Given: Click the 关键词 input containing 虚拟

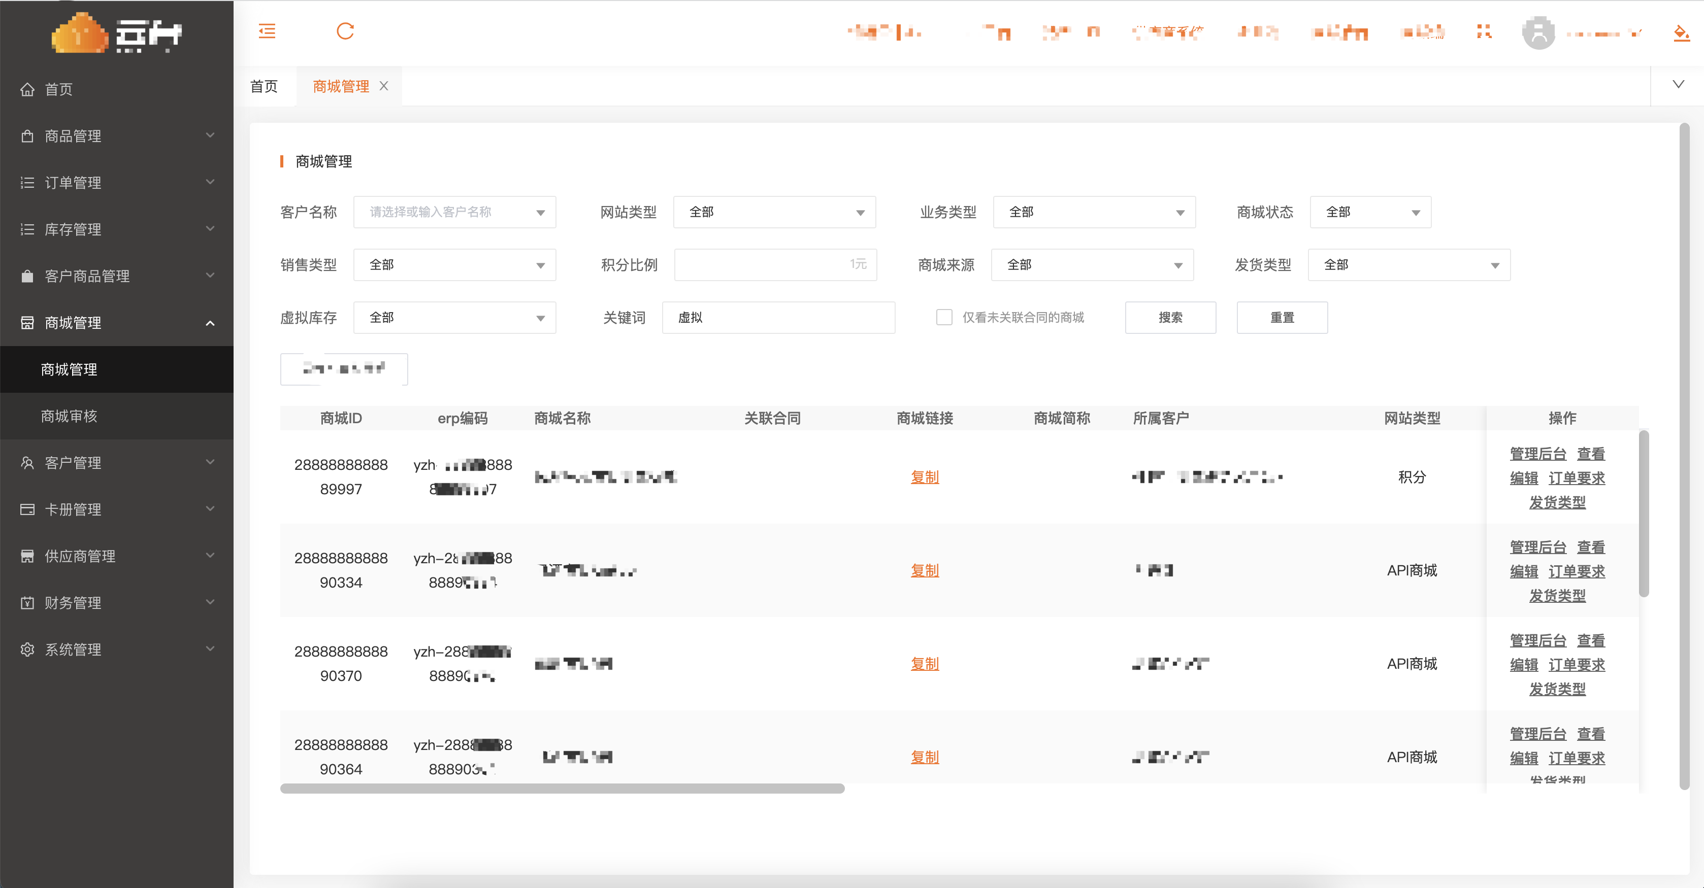Looking at the screenshot, I should tap(778, 317).
